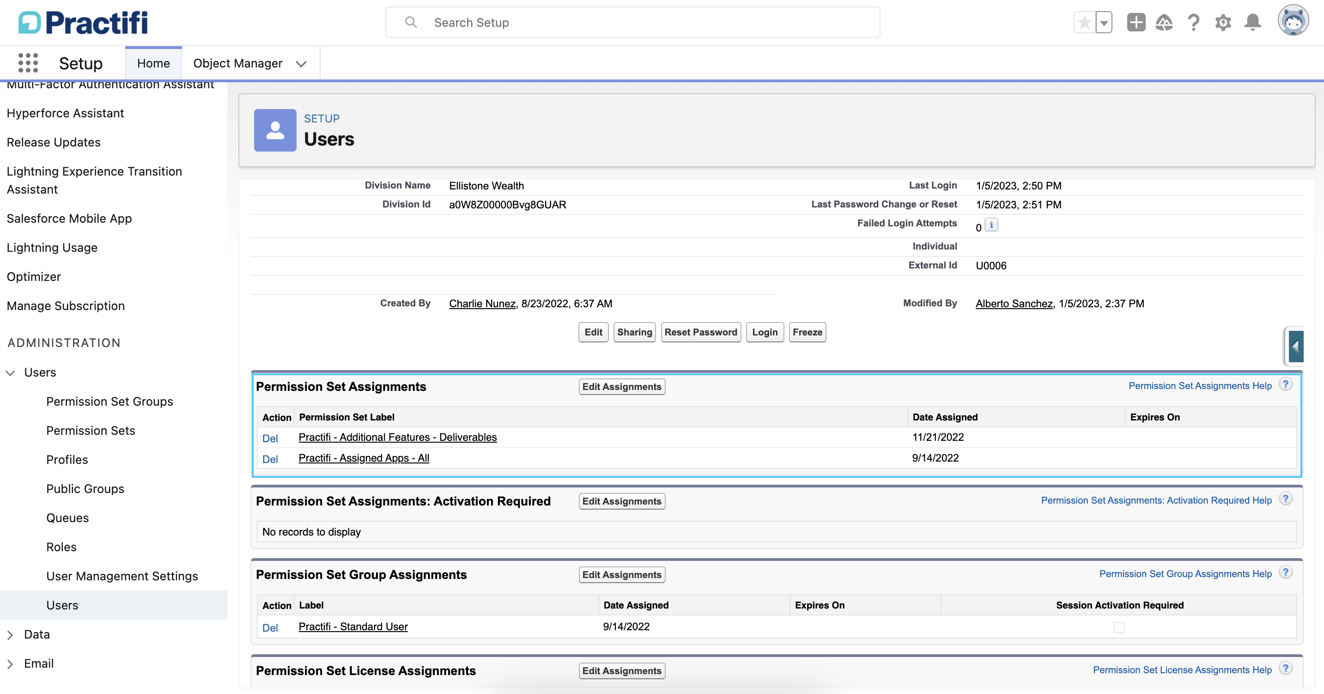
Task: Open Optimizer
Action: pos(34,277)
